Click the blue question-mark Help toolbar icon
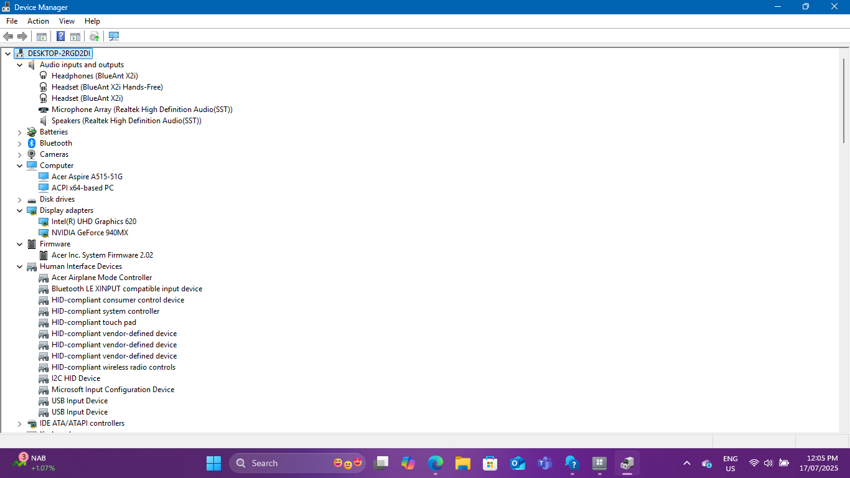 [61, 36]
